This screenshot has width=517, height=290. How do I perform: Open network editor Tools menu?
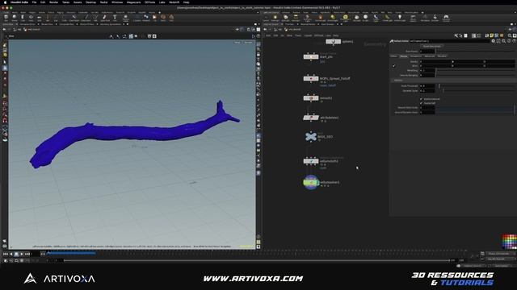pyautogui.click(x=298, y=35)
